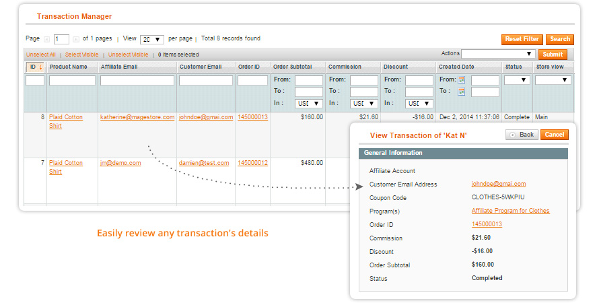
Task: Open Order Subtotal currency dropdown
Action: [x=309, y=104]
